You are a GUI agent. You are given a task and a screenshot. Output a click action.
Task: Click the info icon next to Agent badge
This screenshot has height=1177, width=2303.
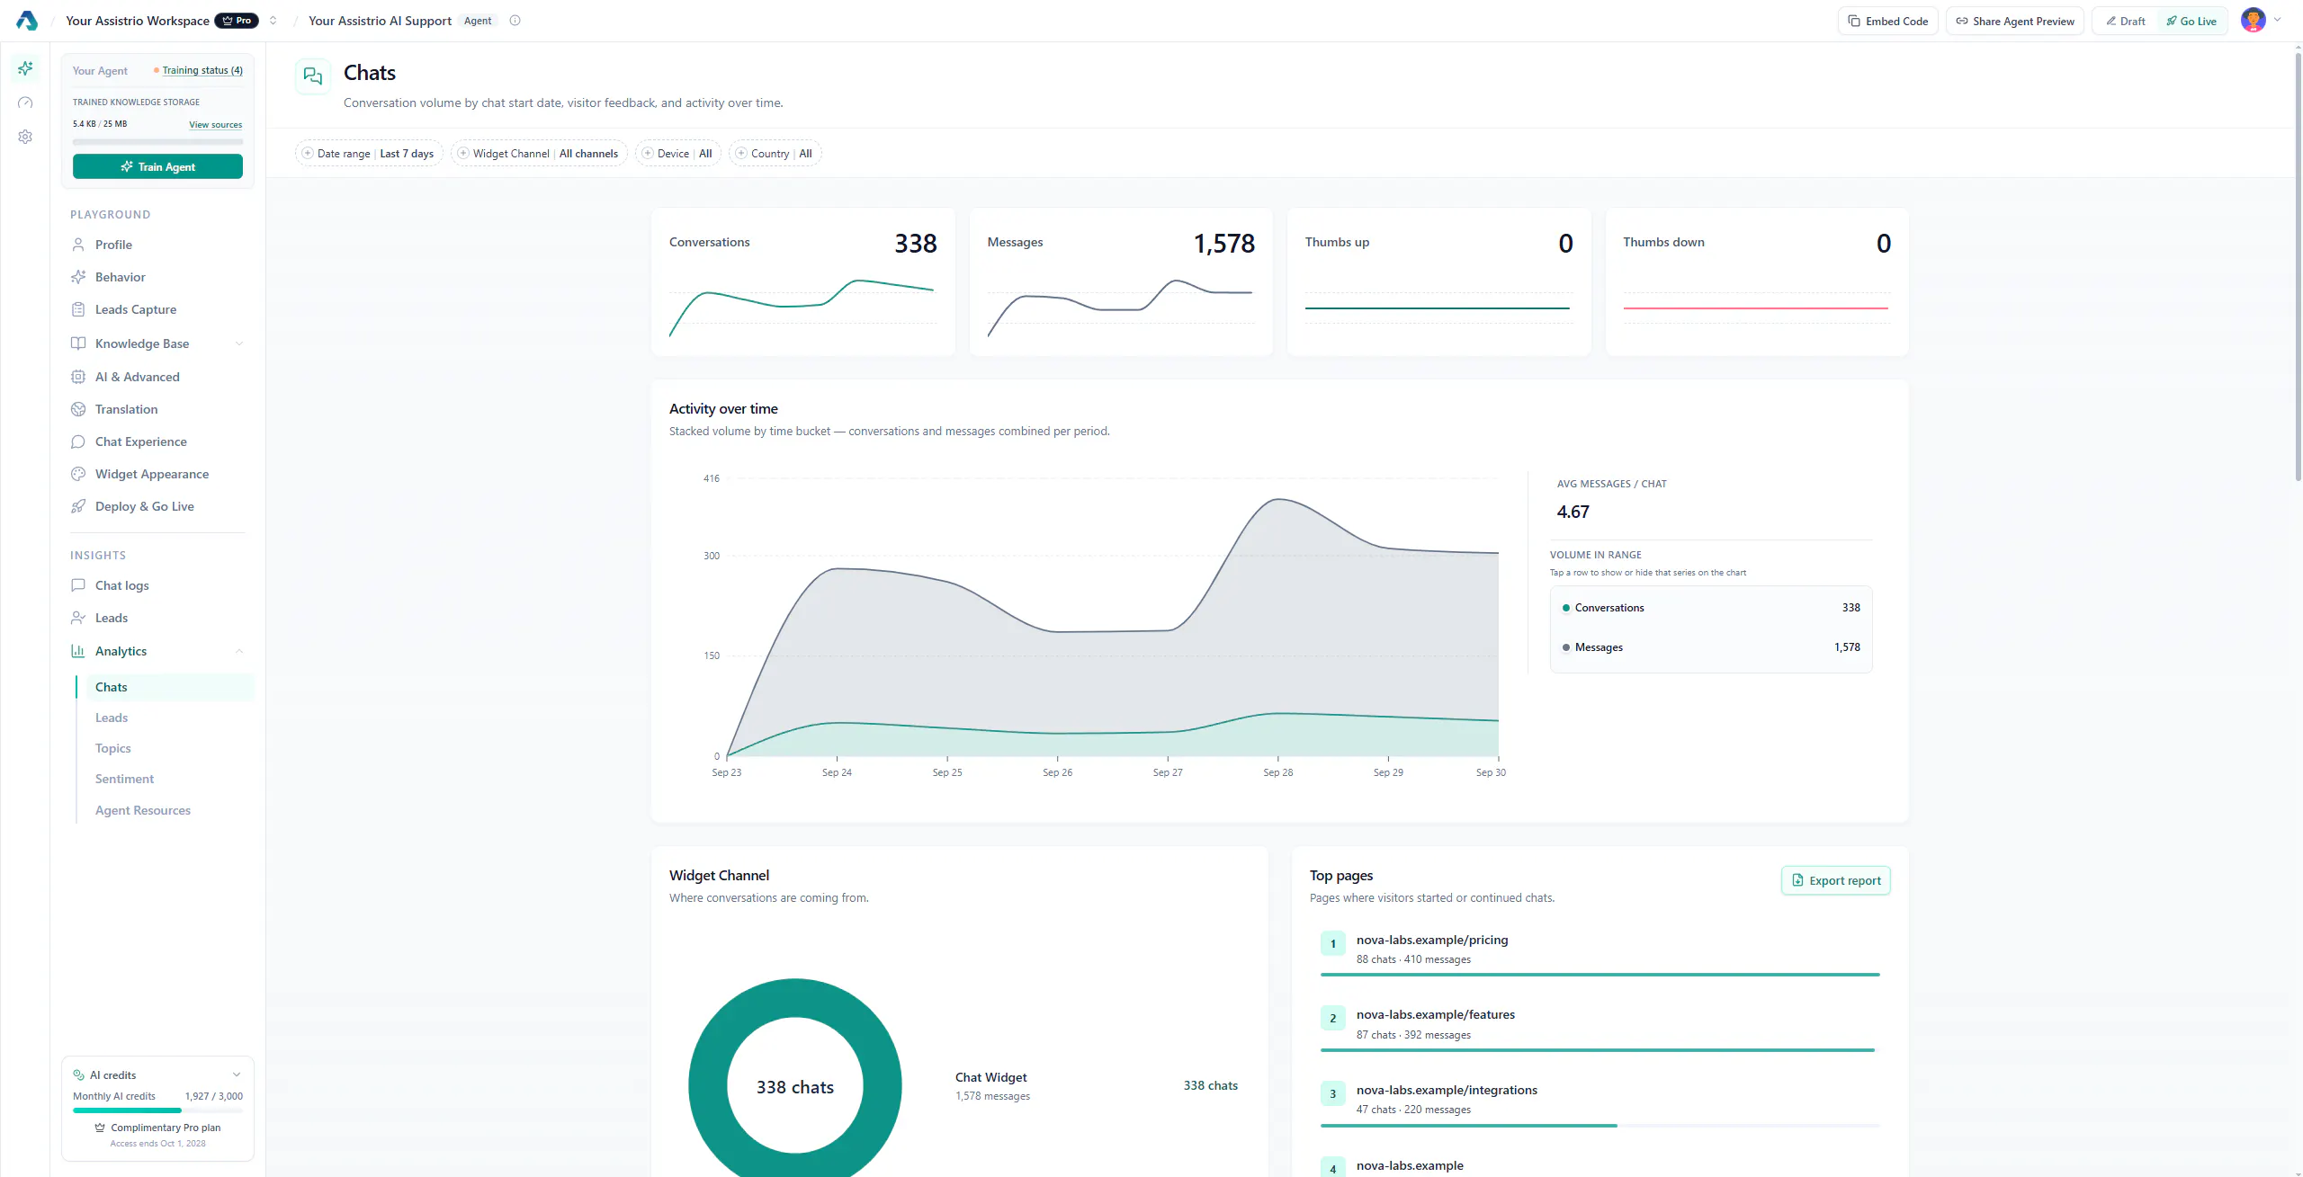(x=515, y=21)
